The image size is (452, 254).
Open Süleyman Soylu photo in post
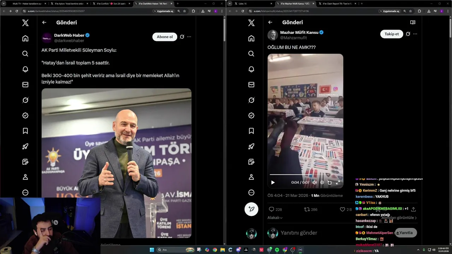coord(117,163)
